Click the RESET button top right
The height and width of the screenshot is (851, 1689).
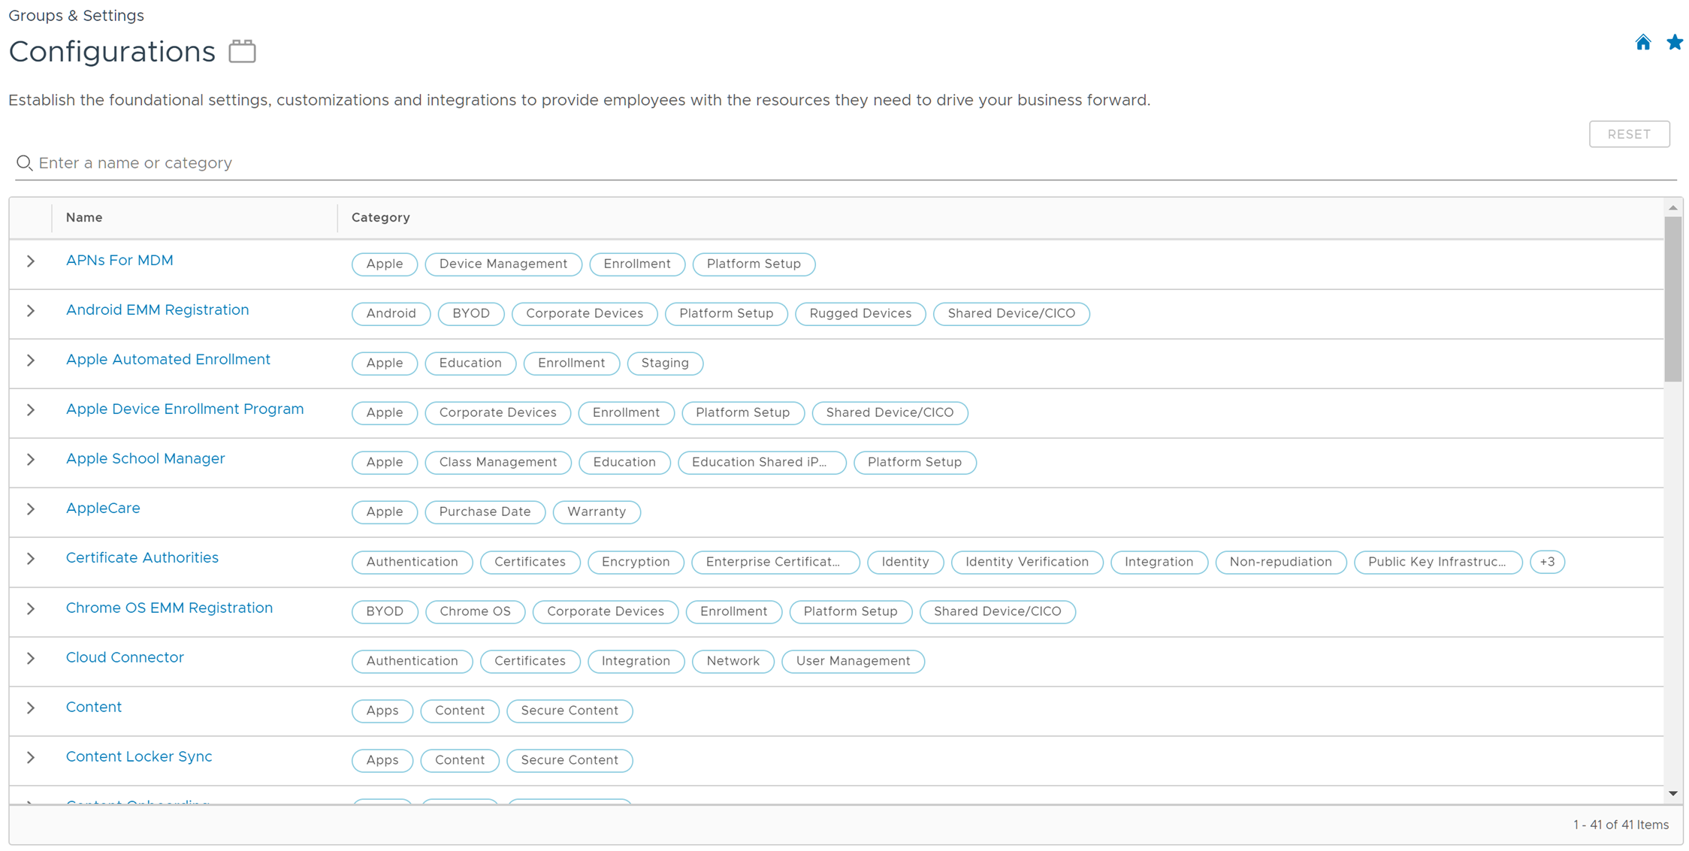1630,134
